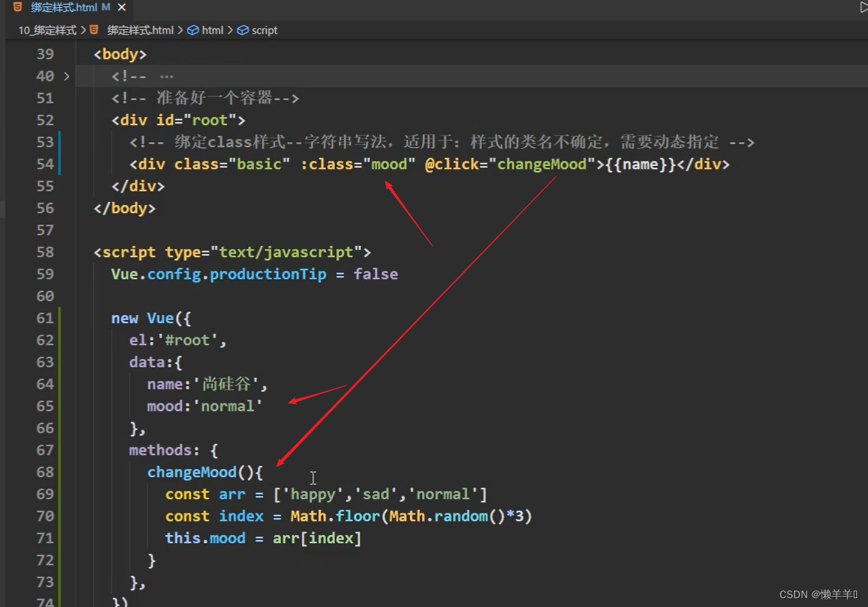Click the CSDN @懒羊羊 watermark text
868x607 pixels.
tap(818, 594)
